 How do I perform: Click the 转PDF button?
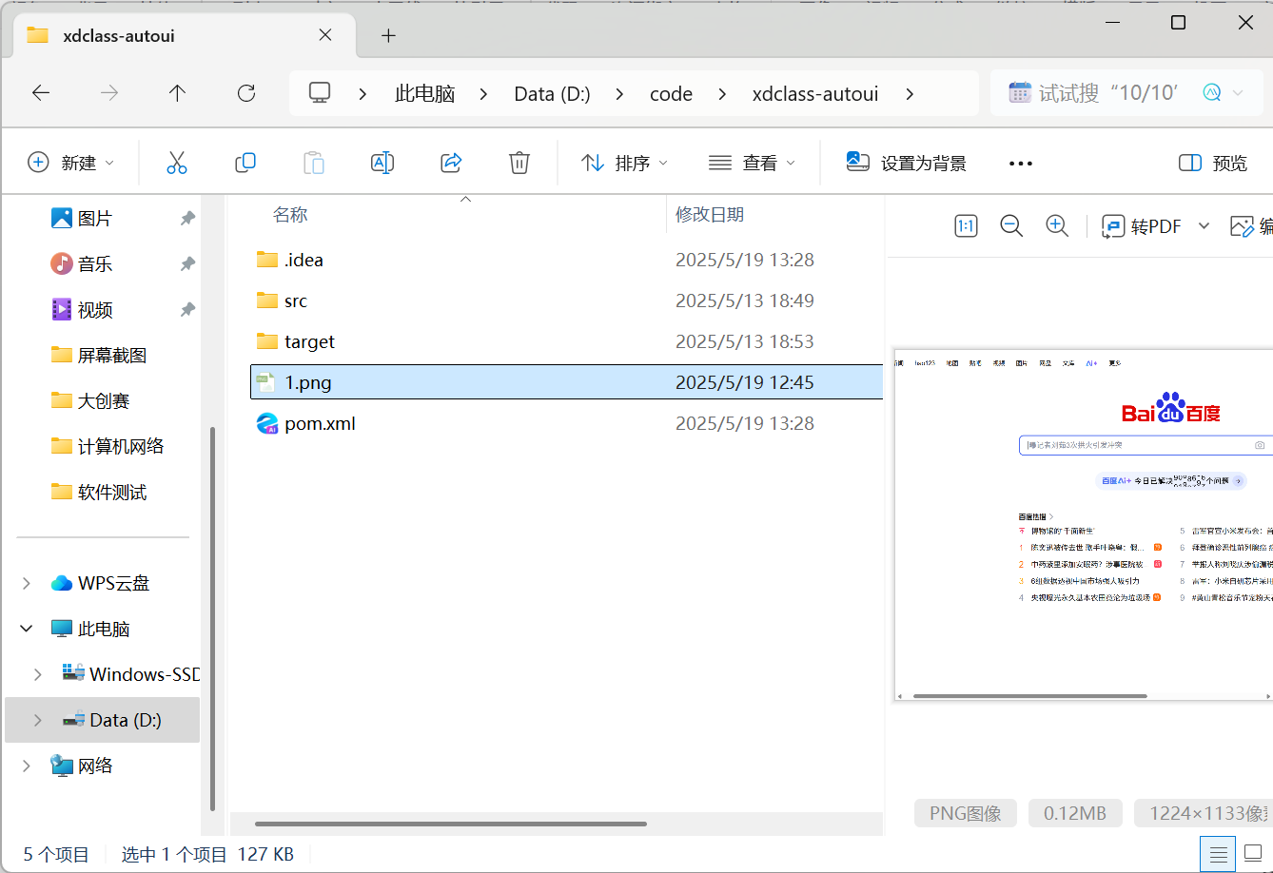(1142, 226)
